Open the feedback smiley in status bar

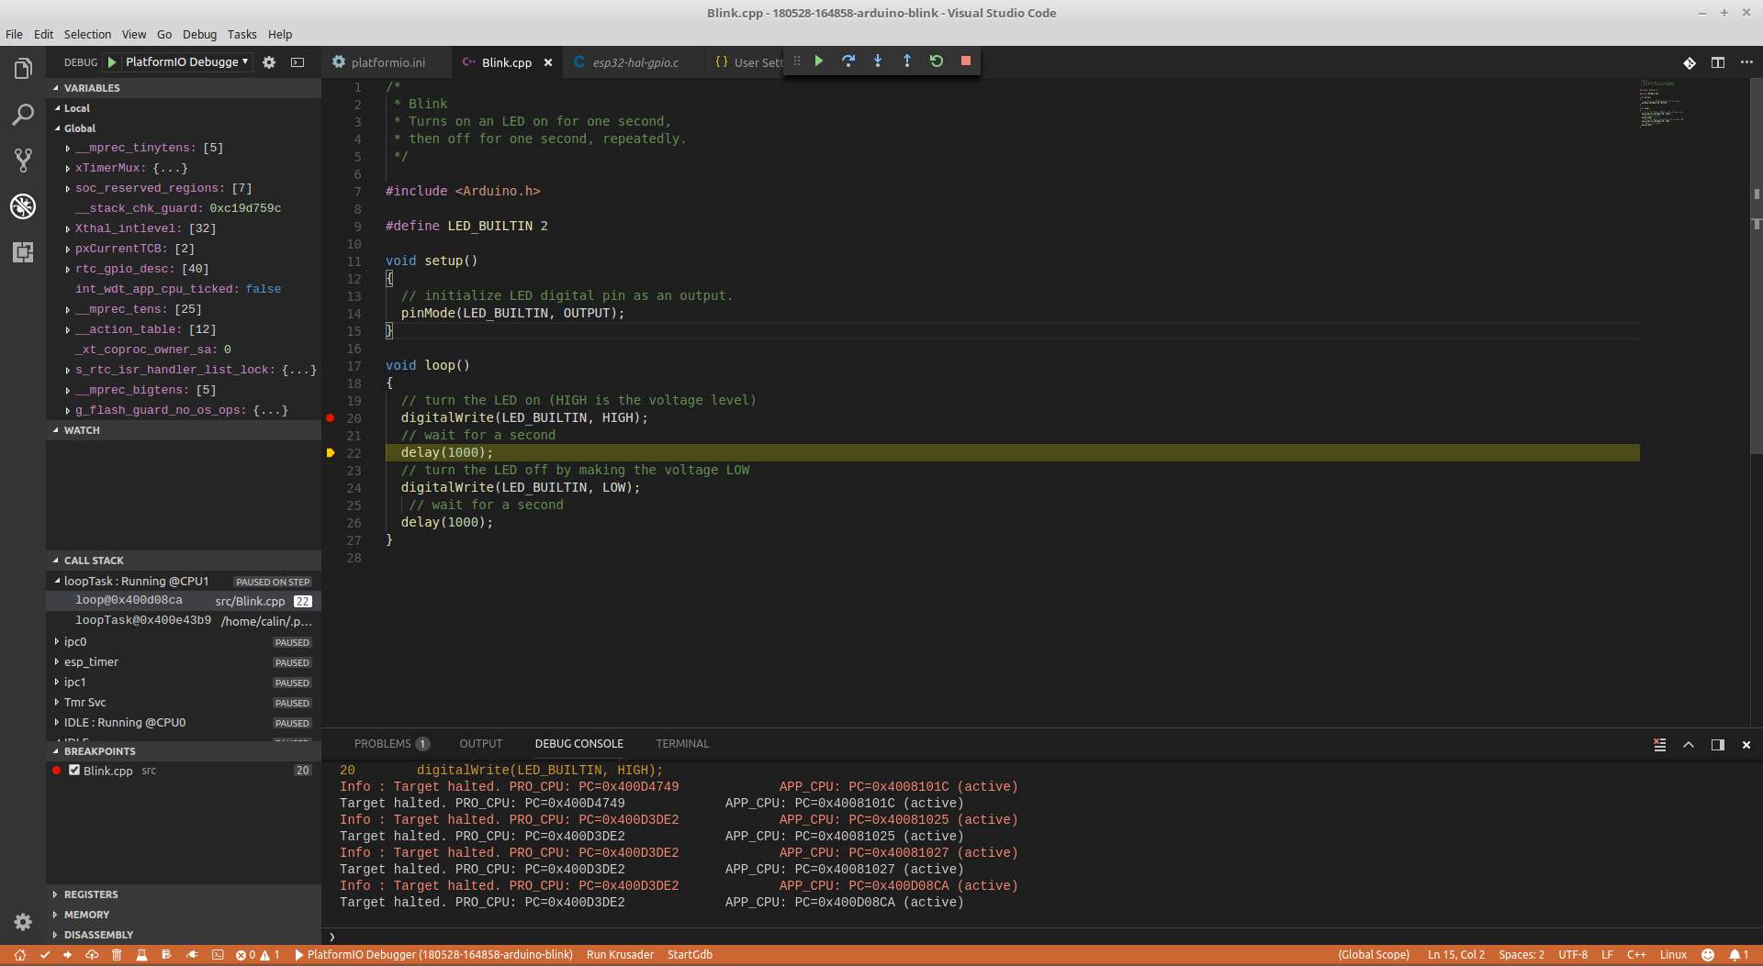point(1708,955)
